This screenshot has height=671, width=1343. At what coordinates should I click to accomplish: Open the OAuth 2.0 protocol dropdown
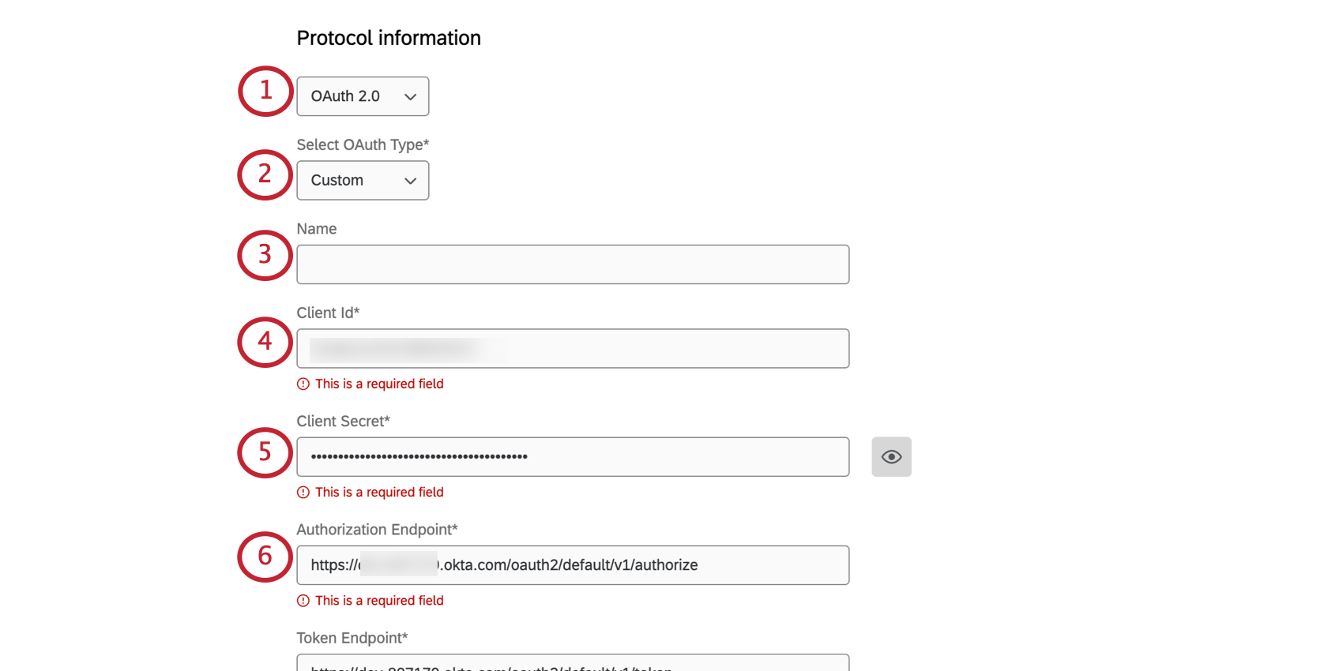pos(362,96)
